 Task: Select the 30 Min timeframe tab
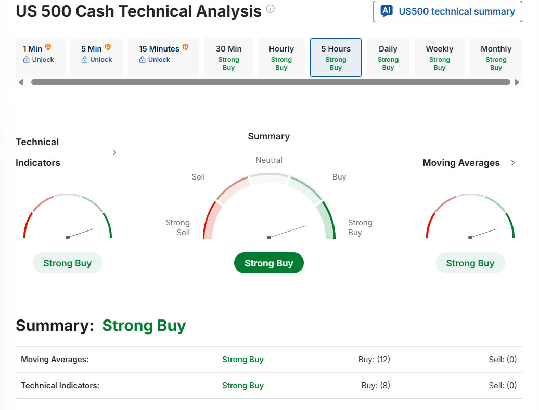228,57
